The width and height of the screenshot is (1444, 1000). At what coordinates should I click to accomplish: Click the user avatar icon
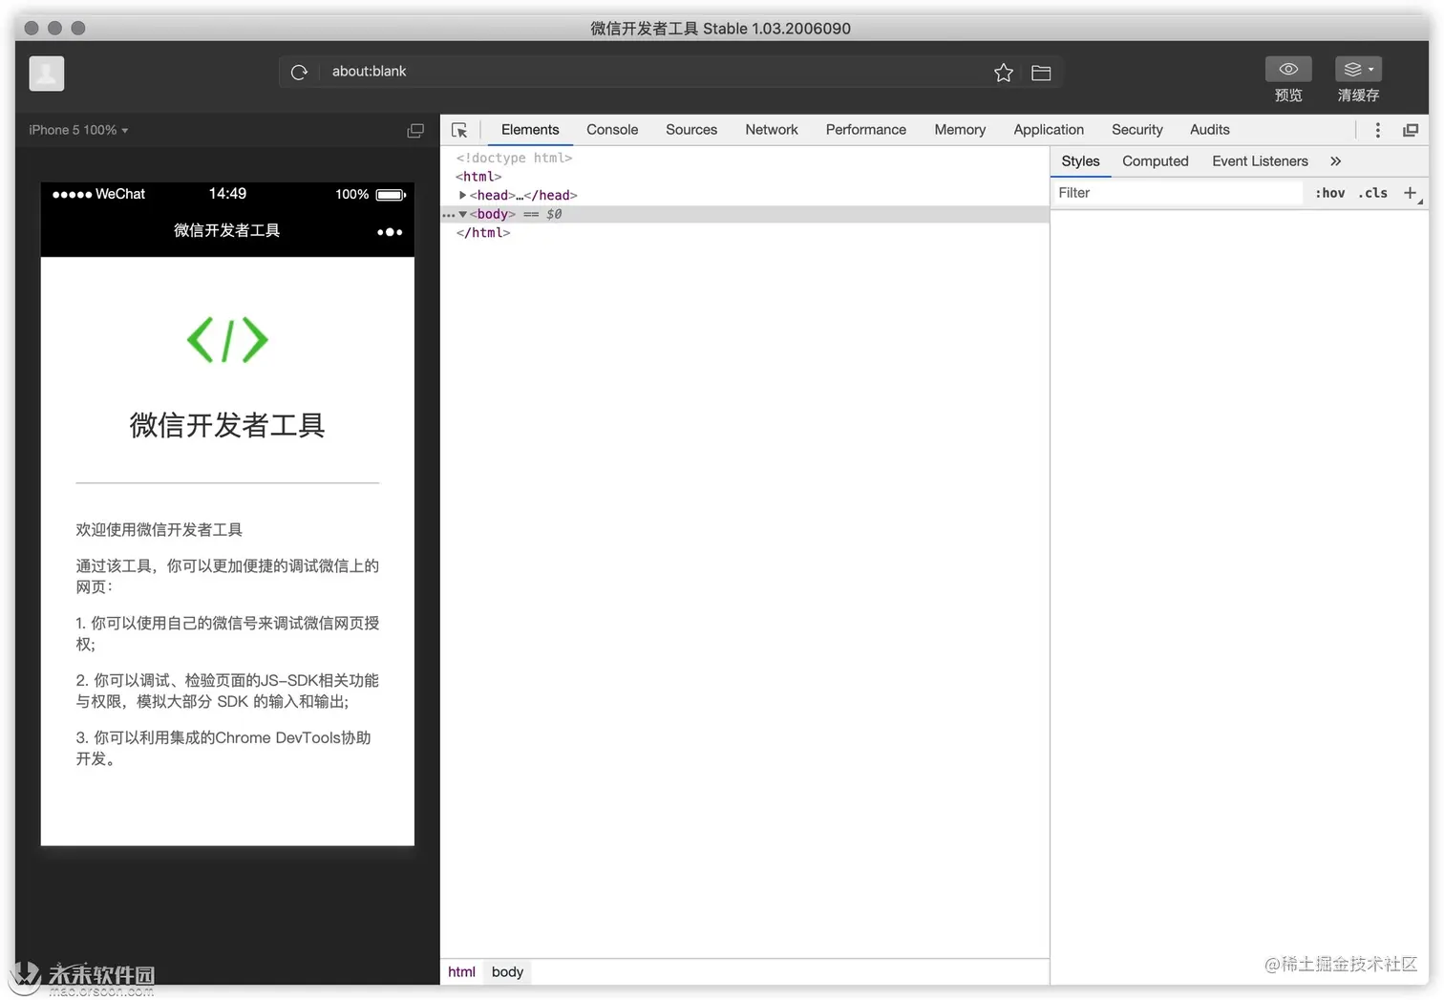coord(47,74)
